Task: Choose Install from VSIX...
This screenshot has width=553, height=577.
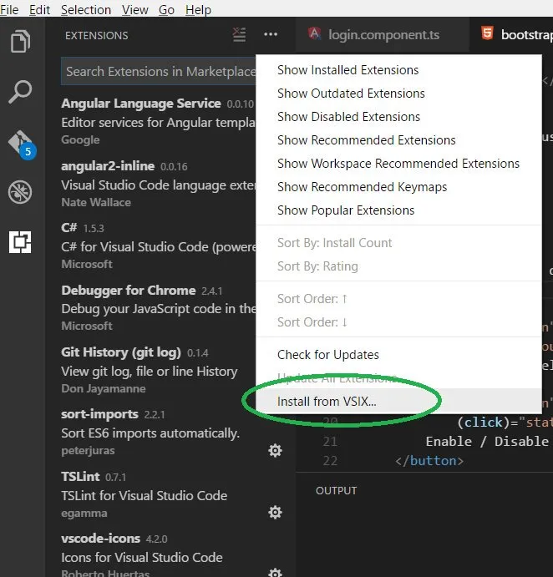Action: 398,401
